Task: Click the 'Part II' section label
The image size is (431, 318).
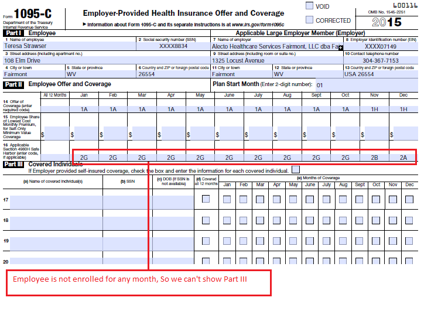Action: 13,84
